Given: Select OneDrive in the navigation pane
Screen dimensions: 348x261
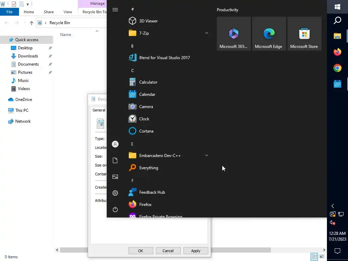Looking at the screenshot, I should (x=23, y=100).
